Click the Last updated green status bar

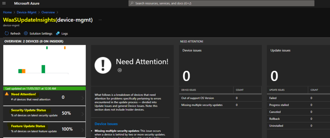(x=44, y=89)
